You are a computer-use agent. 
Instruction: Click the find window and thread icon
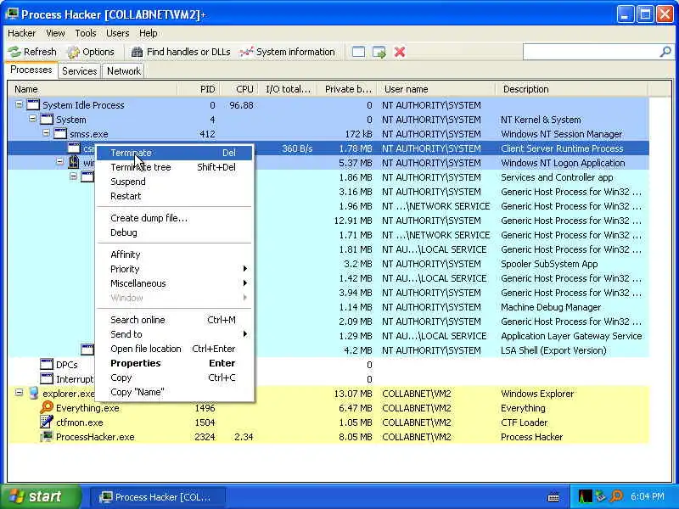(x=379, y=52)
